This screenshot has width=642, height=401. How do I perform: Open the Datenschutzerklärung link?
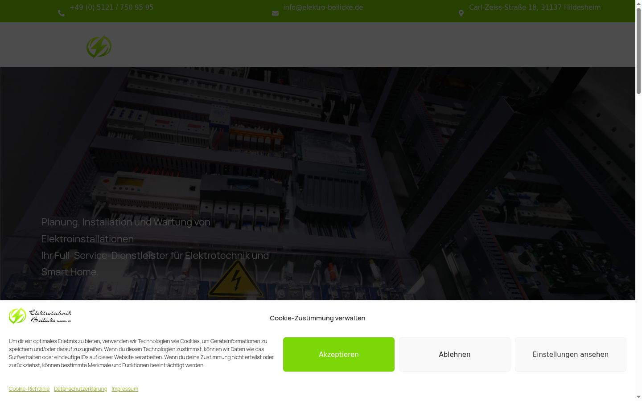coord(81,389)
